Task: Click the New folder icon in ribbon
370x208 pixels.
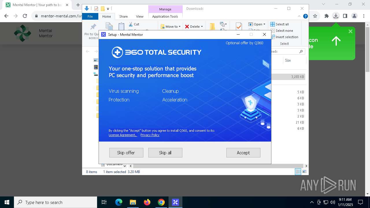Action: 212,27
